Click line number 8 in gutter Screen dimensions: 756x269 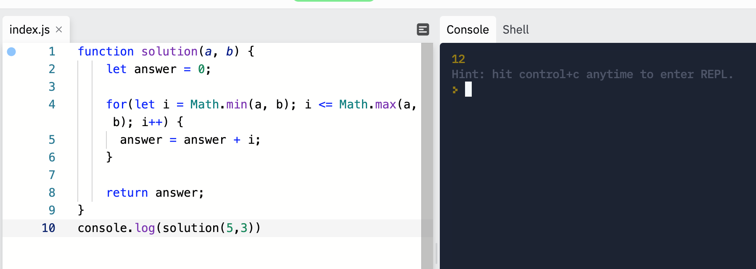[x=52, y=193]
